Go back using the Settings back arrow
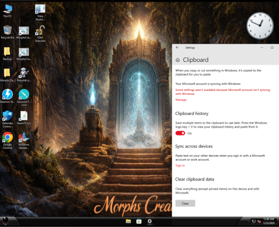The image size is (279, 227). point(177,47)
